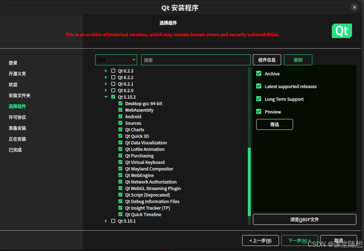364x251 pixels.
Task: Click the 浏览QBSP文件 button
Action: pyautogui.click(x=305, y=219)
